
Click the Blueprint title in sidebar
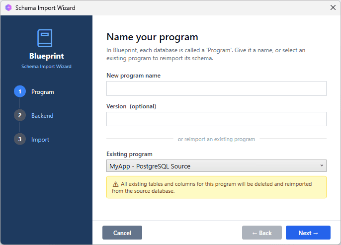47,56
